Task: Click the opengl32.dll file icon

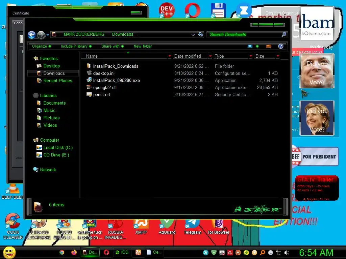Action: click(x=89, y=87)
